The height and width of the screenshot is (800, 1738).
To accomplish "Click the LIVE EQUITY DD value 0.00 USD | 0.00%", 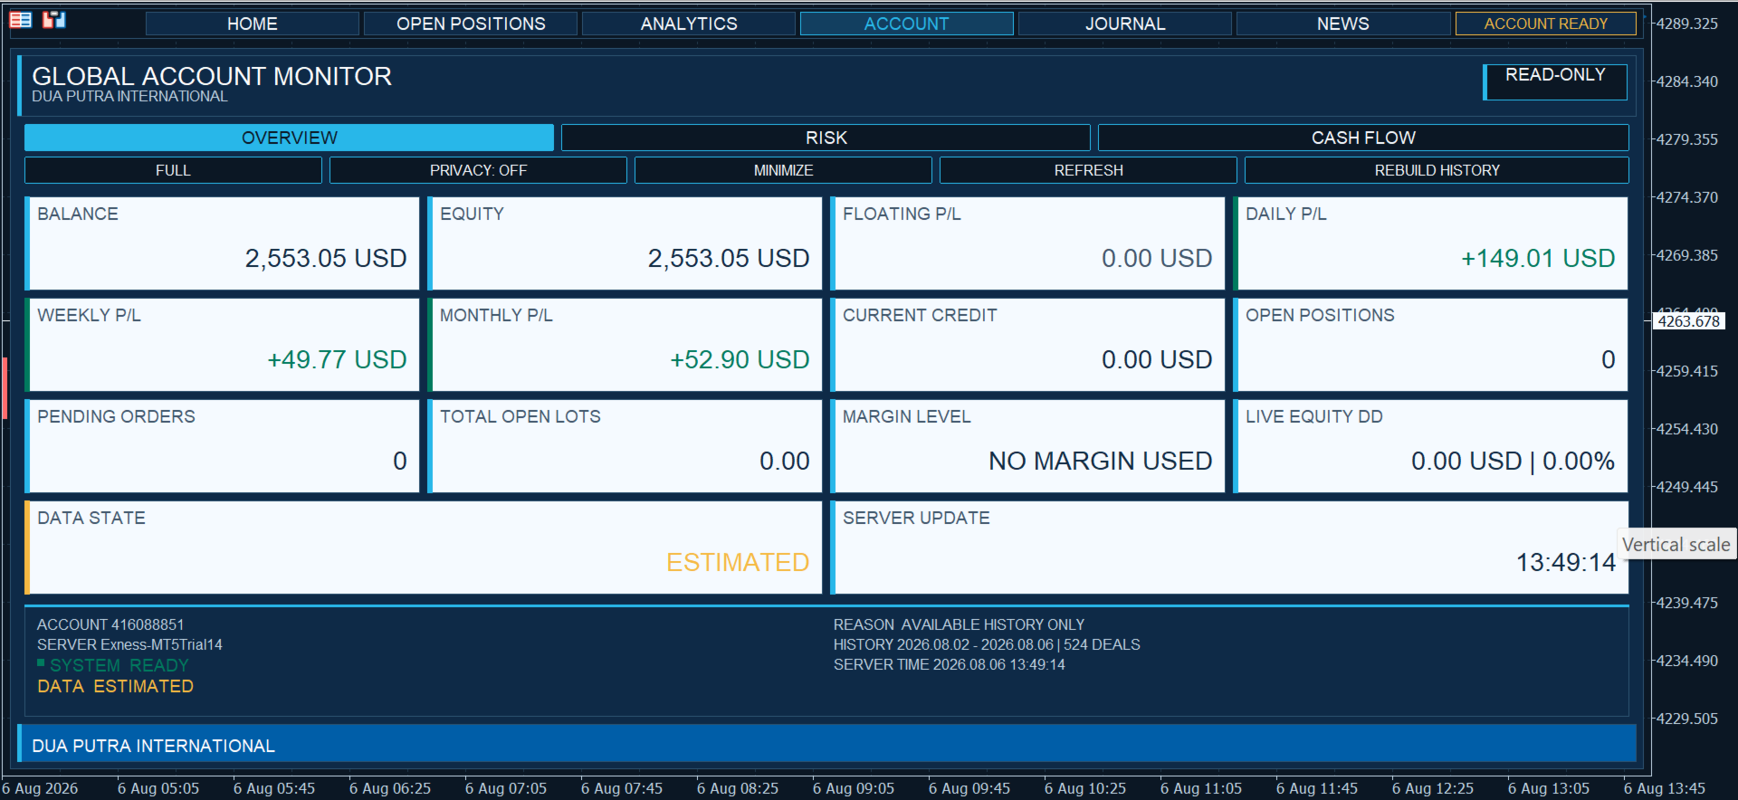I will pyautogui.click(x=1513, y=462).
